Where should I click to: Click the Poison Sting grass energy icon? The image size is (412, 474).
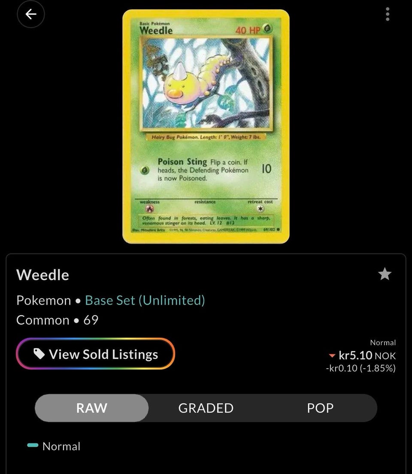coord(145,171)
